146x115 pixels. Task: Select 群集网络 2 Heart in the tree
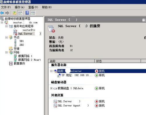[x=29, y=60]
